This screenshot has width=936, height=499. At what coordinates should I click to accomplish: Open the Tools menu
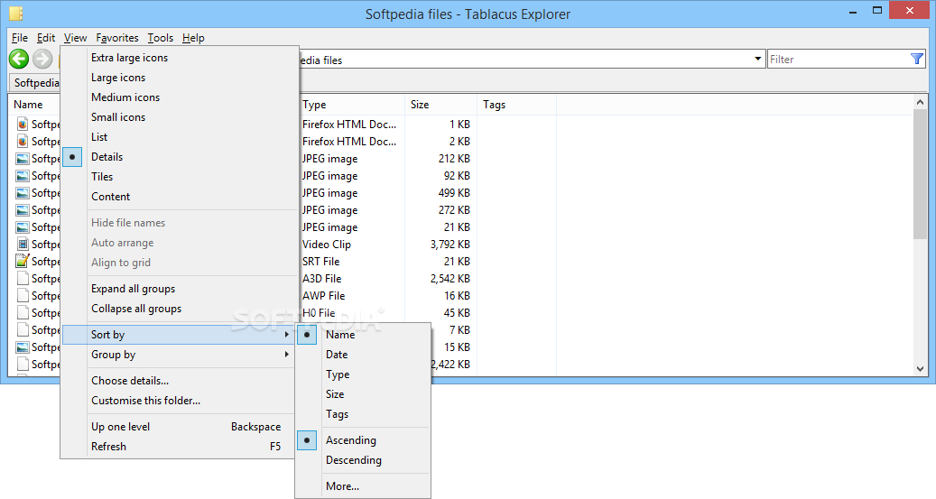(161, 38)
